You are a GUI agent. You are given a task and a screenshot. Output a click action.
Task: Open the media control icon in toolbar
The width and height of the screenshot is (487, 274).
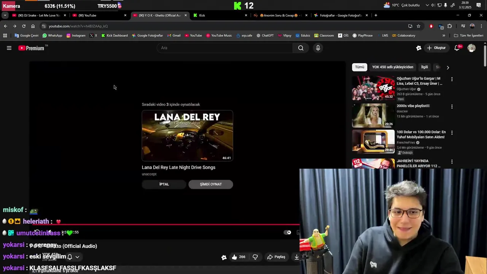coord(463,26)
